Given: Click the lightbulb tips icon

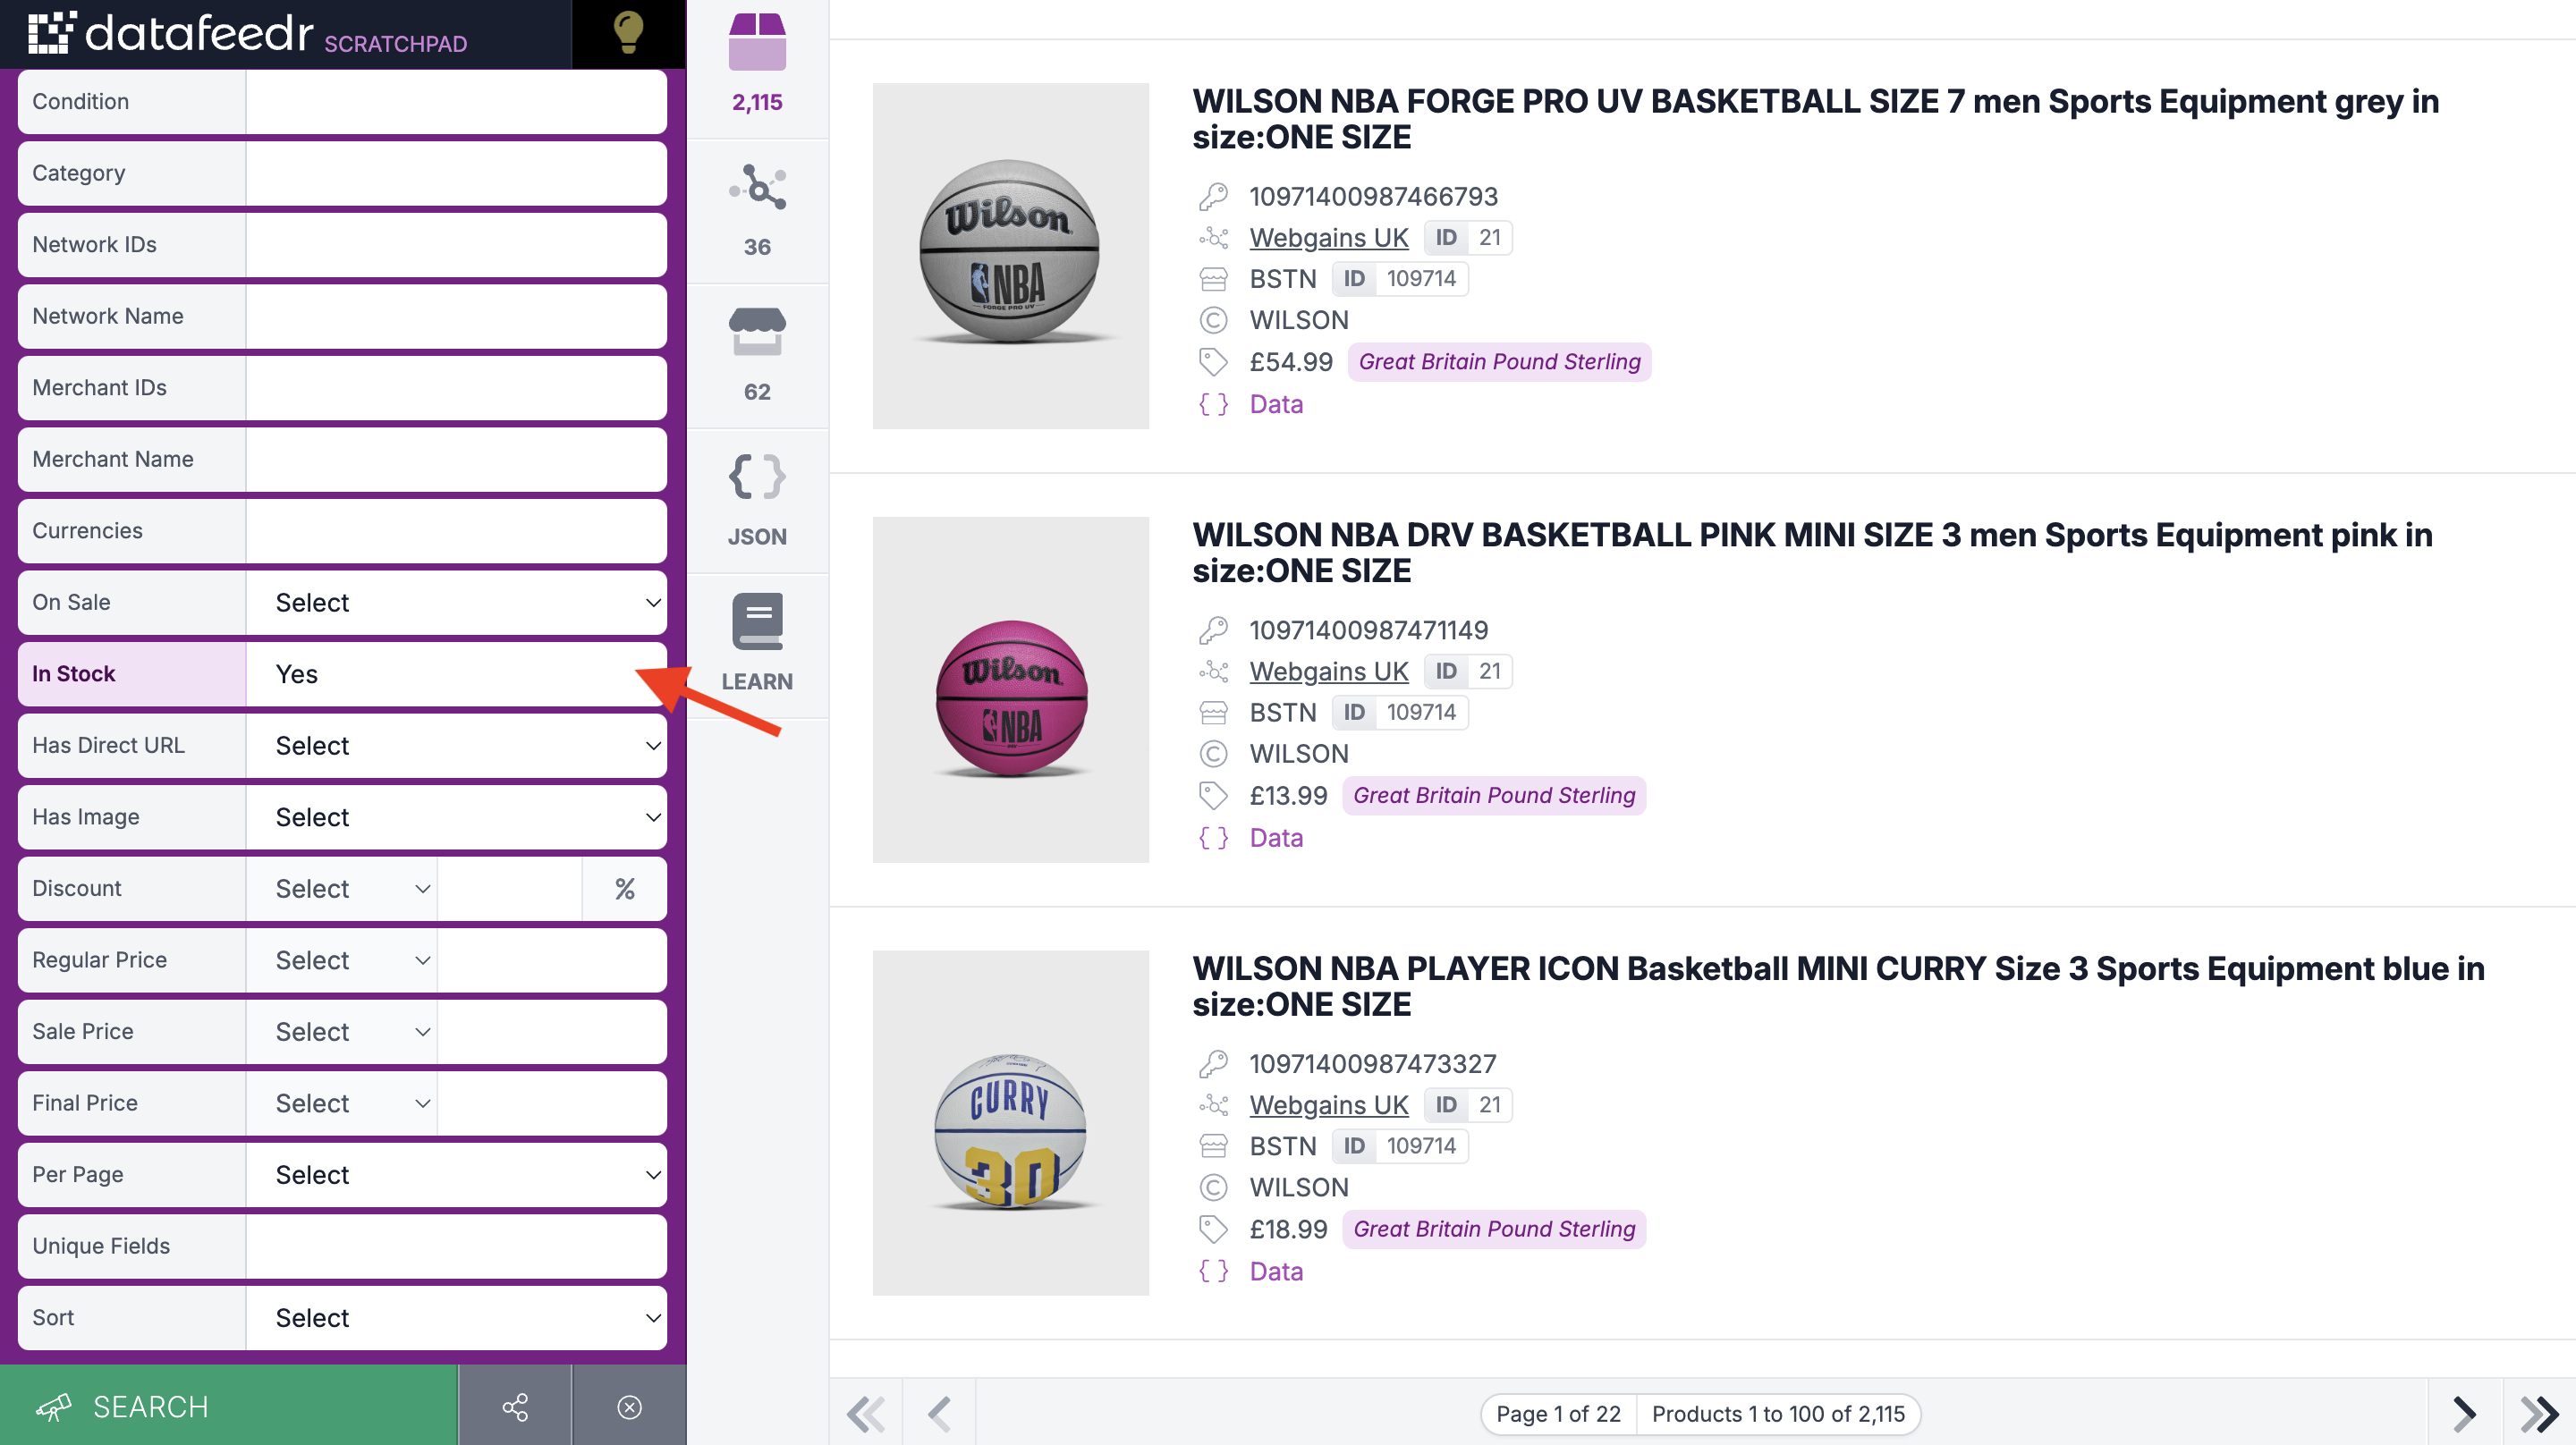Looking at the screenshot, I should pos(628,33).
